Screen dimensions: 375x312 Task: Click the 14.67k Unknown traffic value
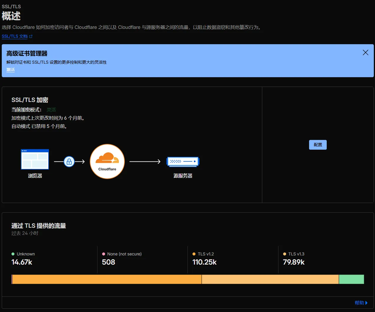click(x=22, y=262)
